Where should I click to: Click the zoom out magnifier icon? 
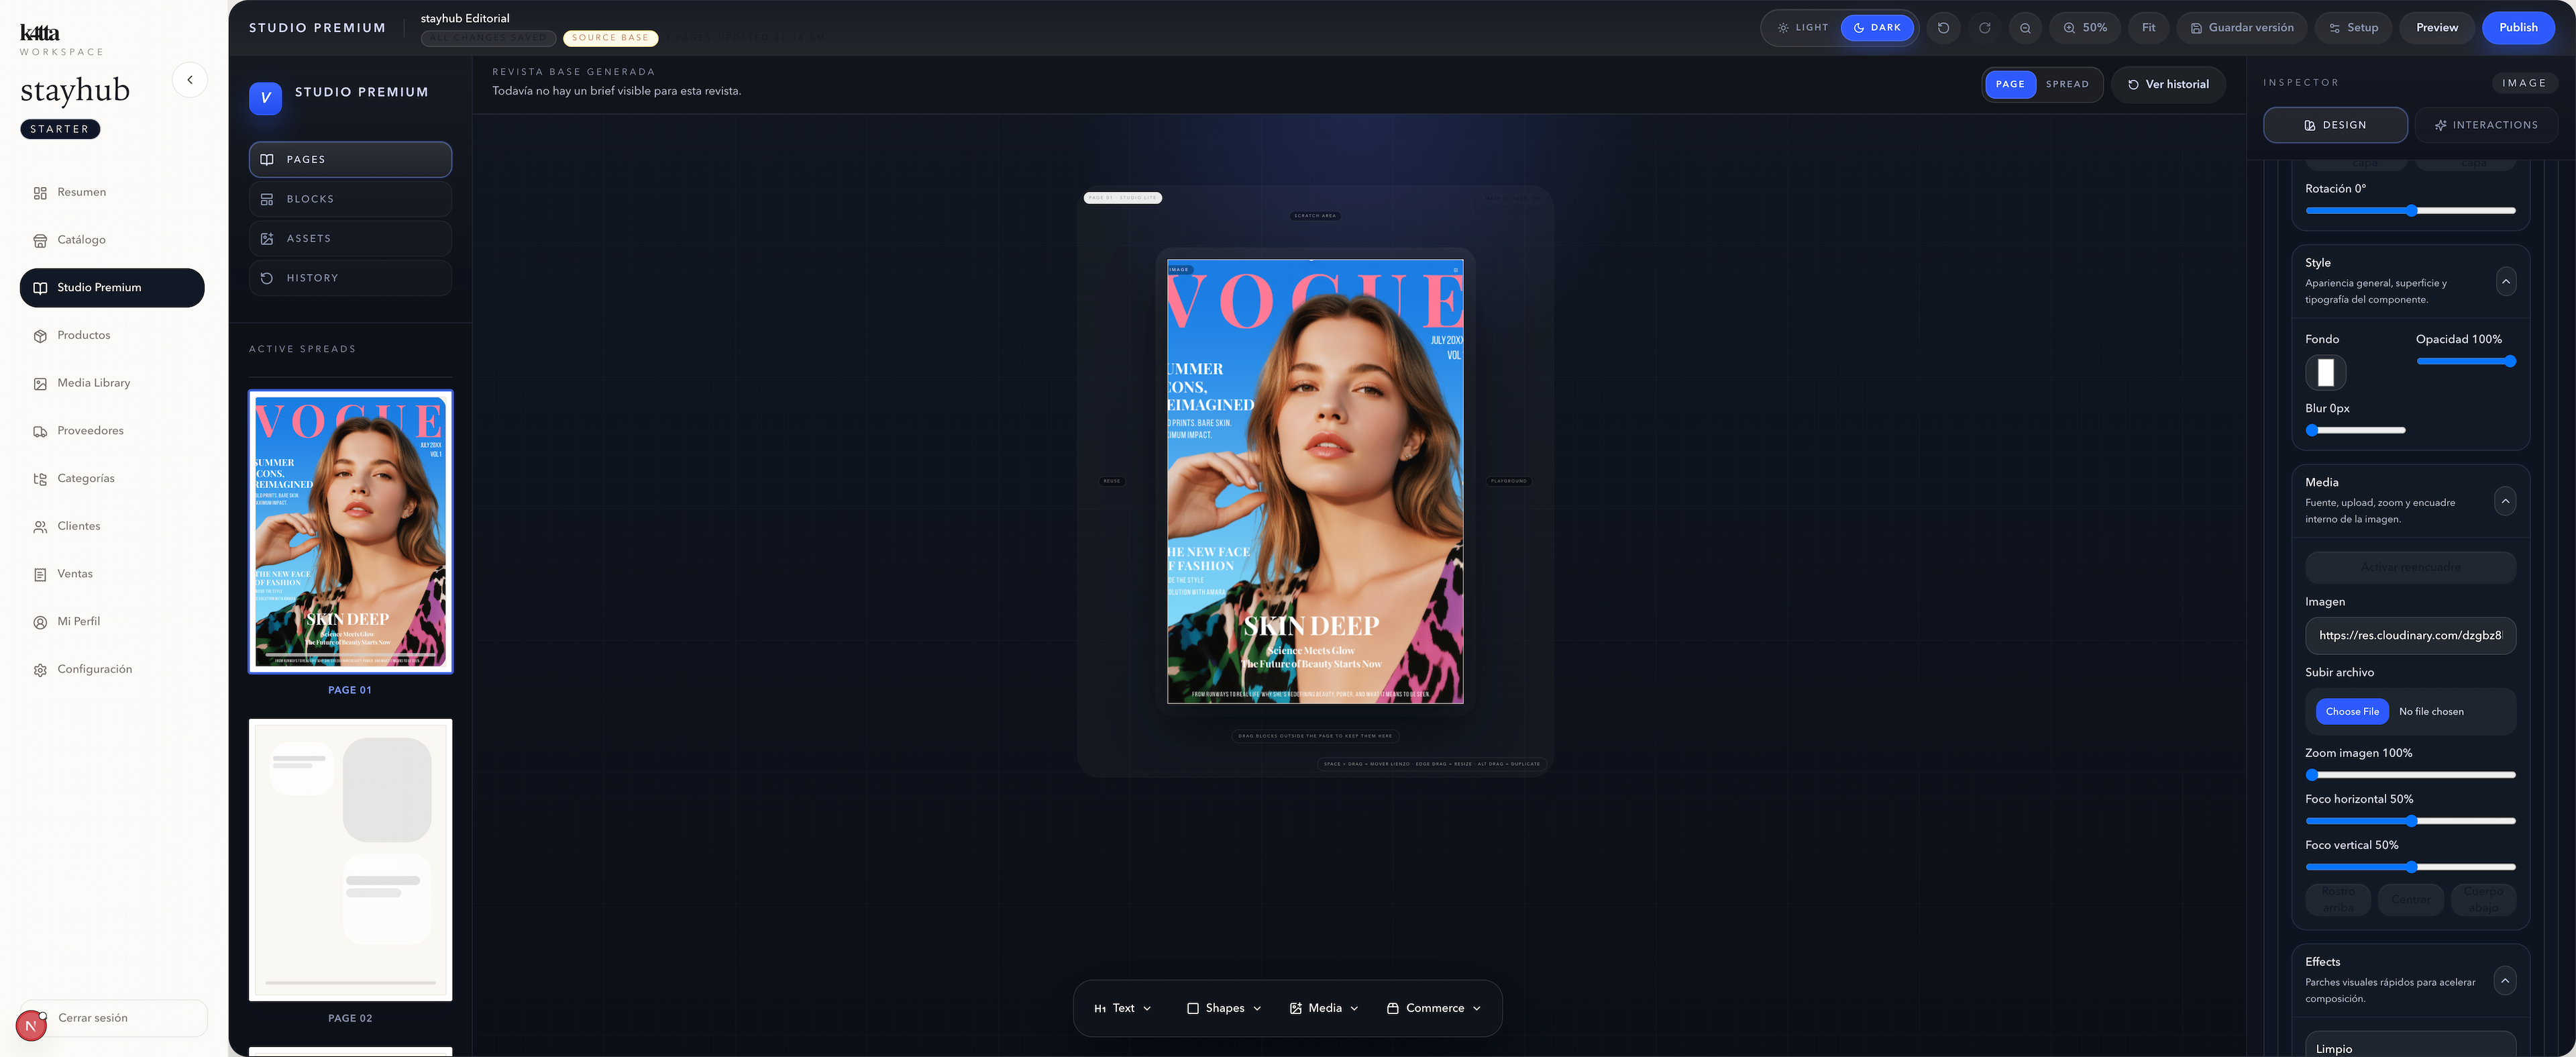(2025, 28)
